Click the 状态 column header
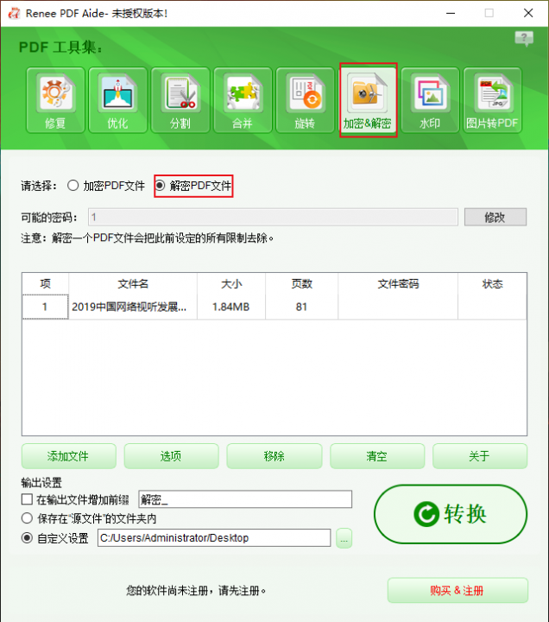This screenshot has width=549, height=622. (492, 283)
